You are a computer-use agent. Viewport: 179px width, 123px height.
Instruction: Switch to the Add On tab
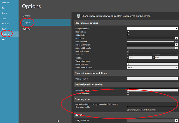[x=27, y=29]
